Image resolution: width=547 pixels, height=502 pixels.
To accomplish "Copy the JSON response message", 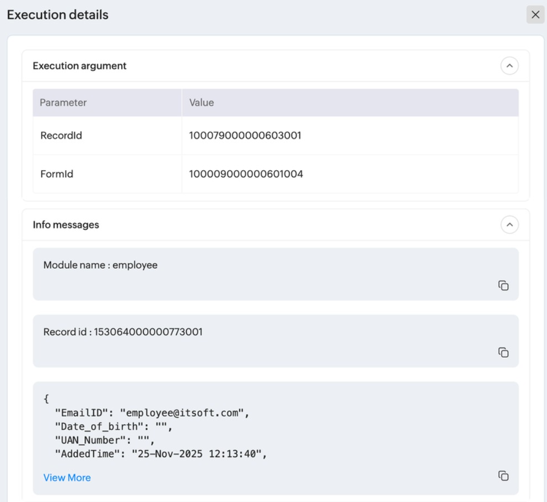I will tap(503, 476).
